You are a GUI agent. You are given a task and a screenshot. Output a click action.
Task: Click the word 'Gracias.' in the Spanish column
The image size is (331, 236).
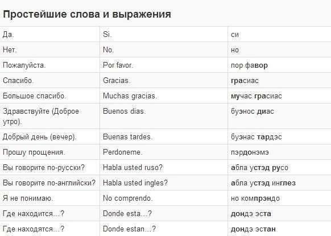pos(117,80)
